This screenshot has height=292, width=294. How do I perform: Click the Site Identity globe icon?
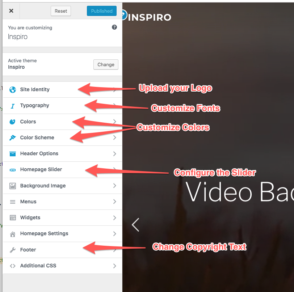[x=13, y=90]
